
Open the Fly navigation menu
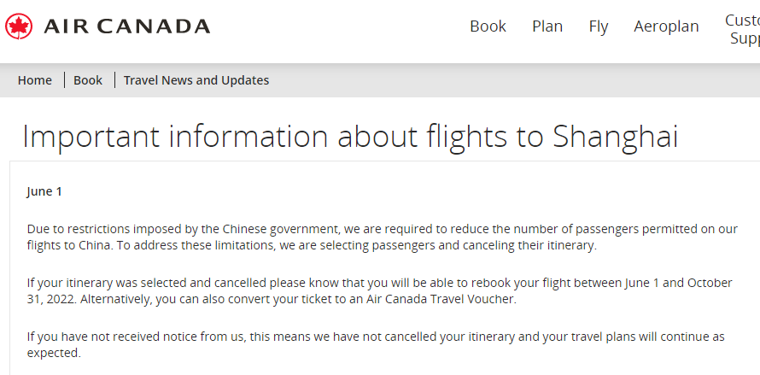[x=598, y=26]
